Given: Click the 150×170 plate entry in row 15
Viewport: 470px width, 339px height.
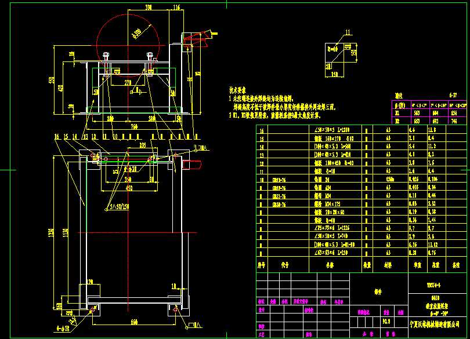Looking at the screenshot, I should tap(334, 138).
